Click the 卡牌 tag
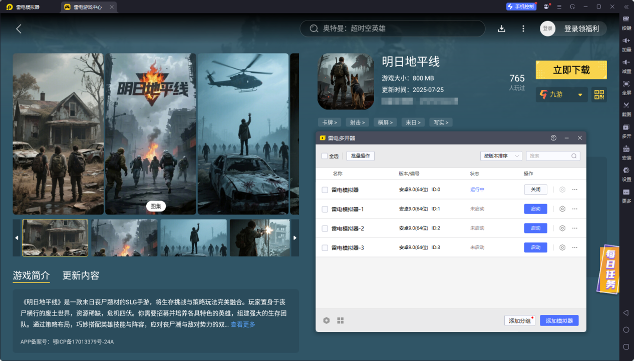 click(330, 122)
